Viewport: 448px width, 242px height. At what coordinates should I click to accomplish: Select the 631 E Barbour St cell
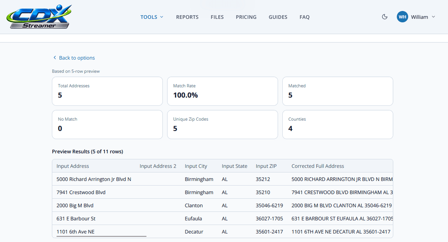point(76,219)
